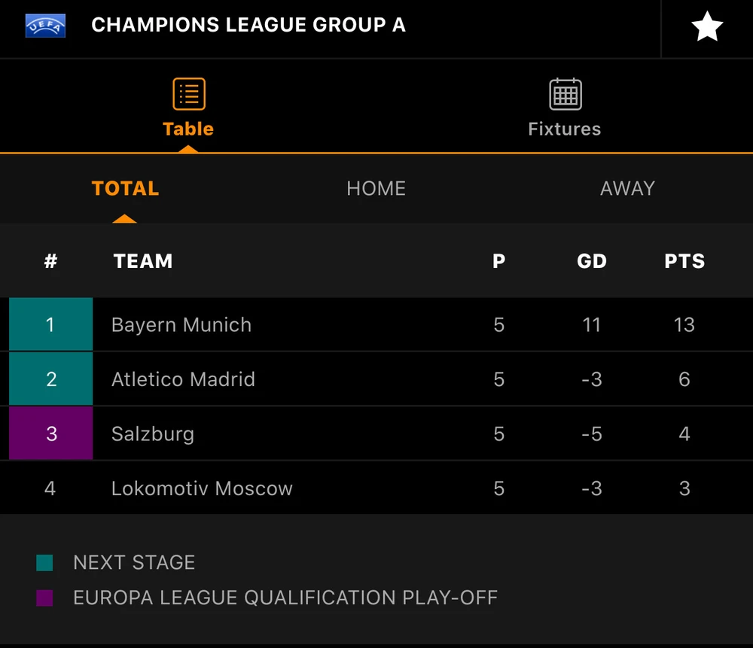Click the UEFA logo icon
This screenshot has width=753, height=648.
click(46, 26)
